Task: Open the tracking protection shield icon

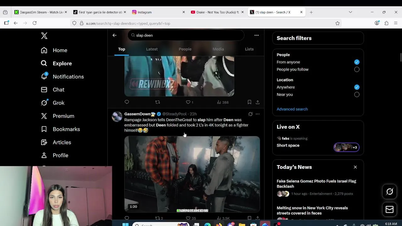Action: point(74,23)
